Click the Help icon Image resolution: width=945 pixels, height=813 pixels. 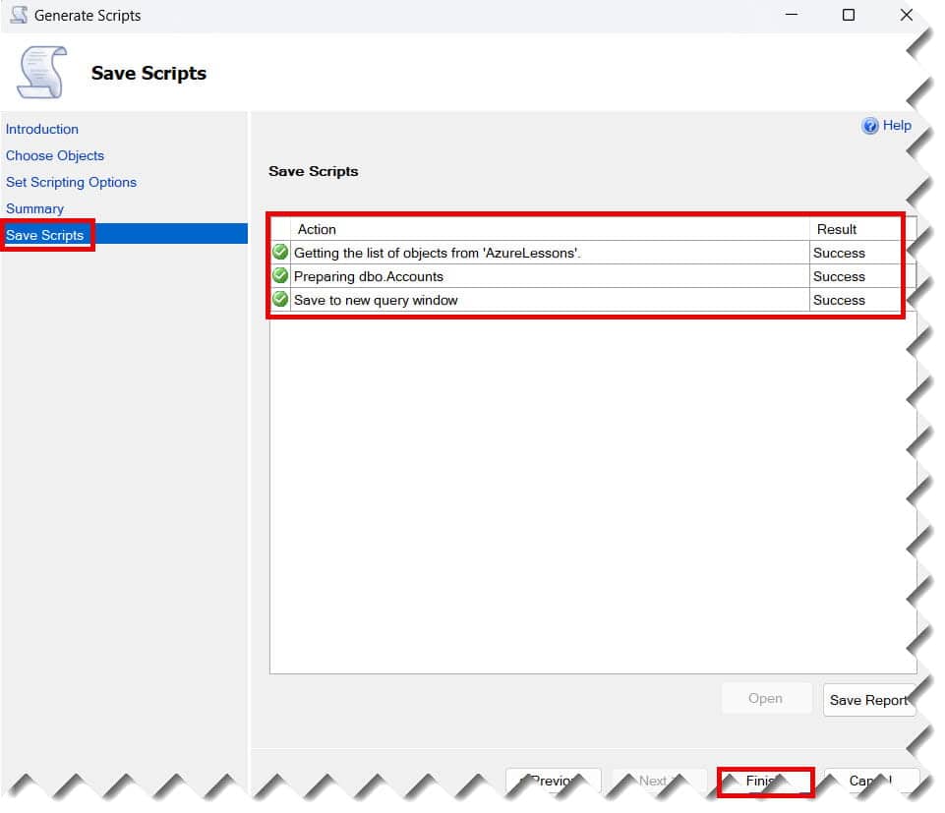pyautogui.click(x=869, y=126)
